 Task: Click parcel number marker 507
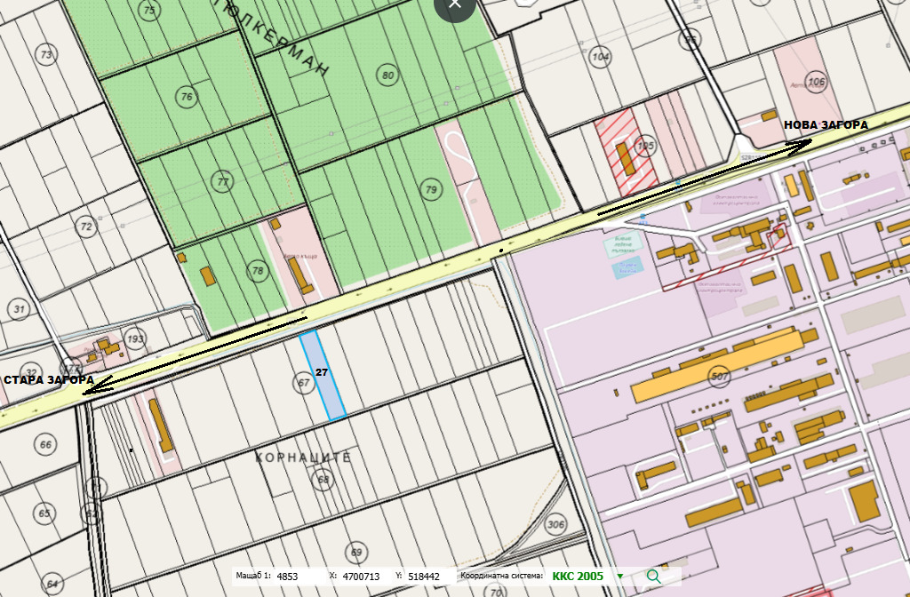[719, 377]
